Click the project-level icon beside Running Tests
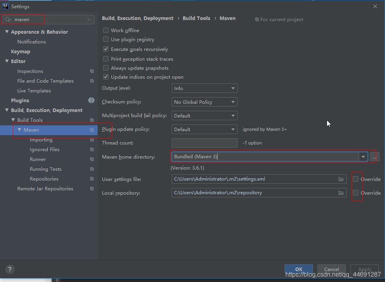 coord(92,169)
